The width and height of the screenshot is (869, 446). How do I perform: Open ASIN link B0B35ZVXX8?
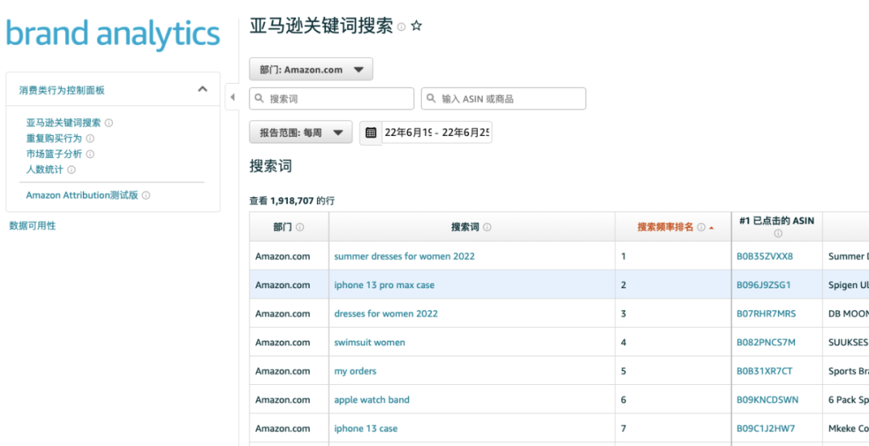tap(765, 256)
